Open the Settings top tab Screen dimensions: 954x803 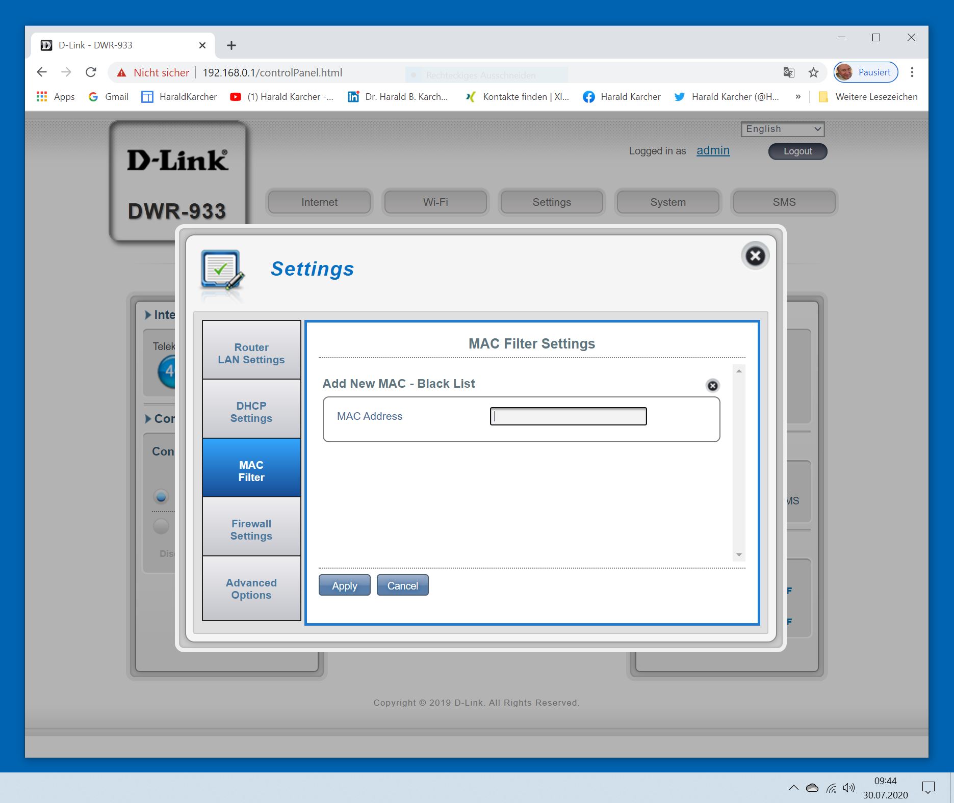click(x=552, y=202)
